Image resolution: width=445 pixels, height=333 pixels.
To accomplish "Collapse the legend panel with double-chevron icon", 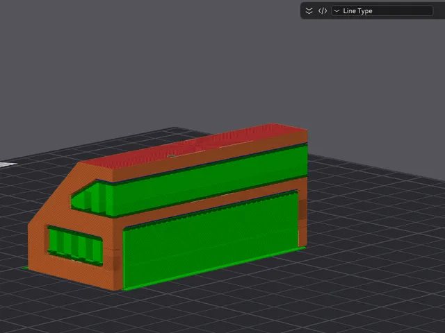I will [309, 11].
